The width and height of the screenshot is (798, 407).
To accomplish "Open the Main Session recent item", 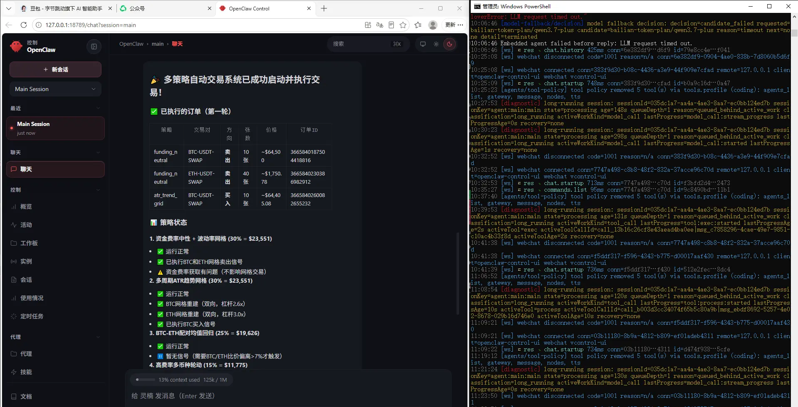I will [x=55, y=128].
